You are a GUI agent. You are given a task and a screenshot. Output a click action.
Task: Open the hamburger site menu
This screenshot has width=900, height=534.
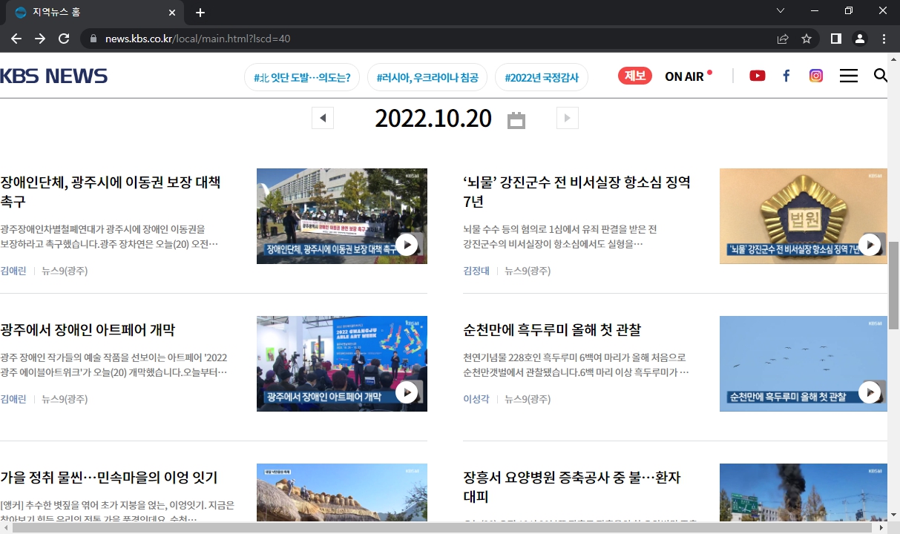[849, 76]
